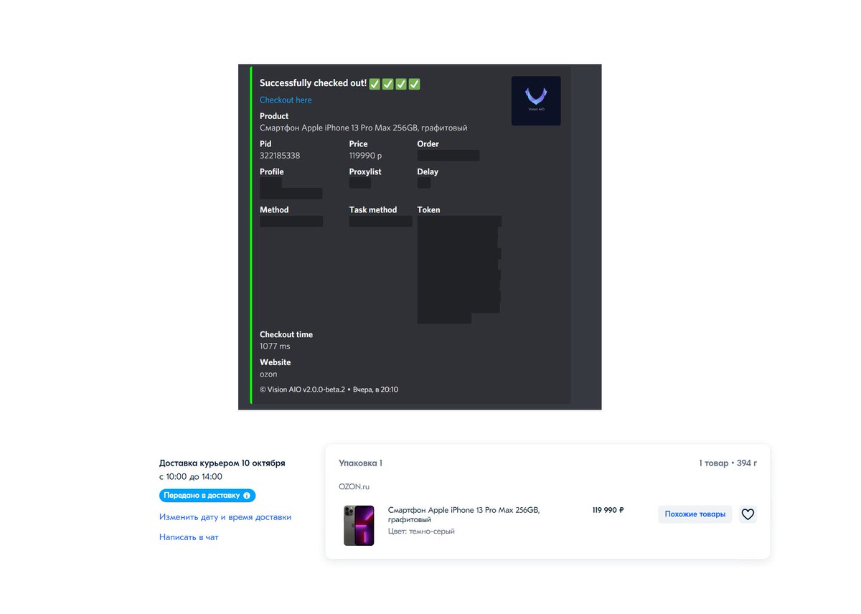Screen dimensions: 861x614
Task: Open the 'Checkout here' link
Action: [286, 100]
